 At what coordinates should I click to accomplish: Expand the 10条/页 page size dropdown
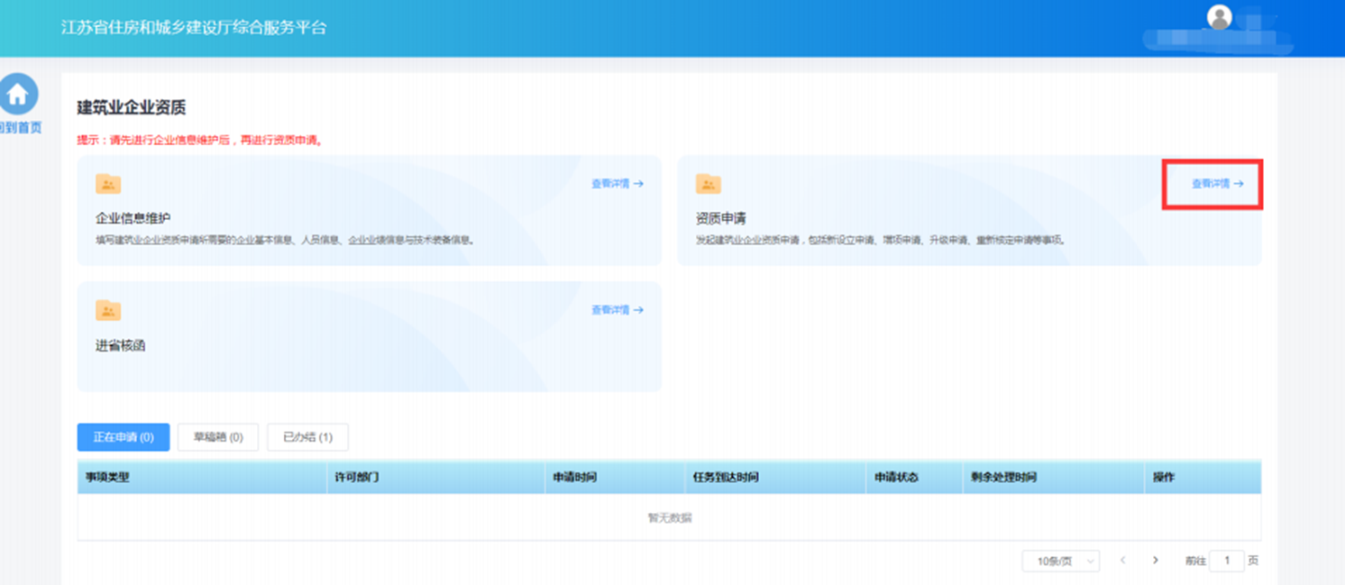point(1061,561)
